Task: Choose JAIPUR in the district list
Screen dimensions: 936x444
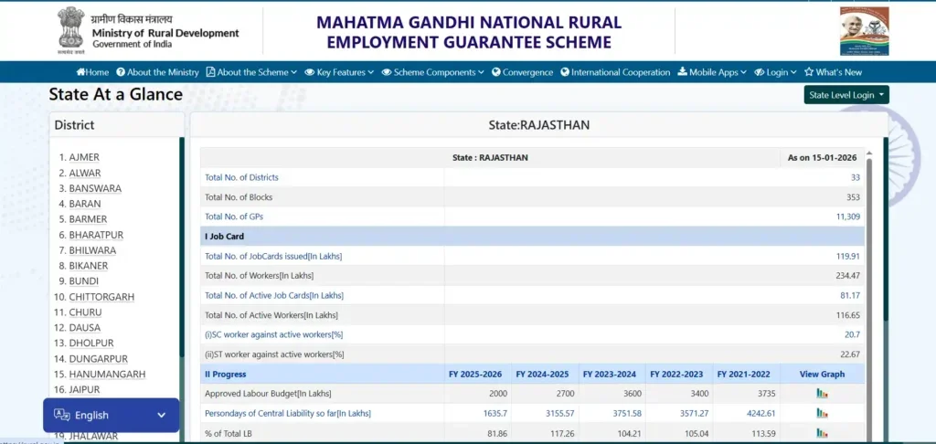Action: click(84, 390)
